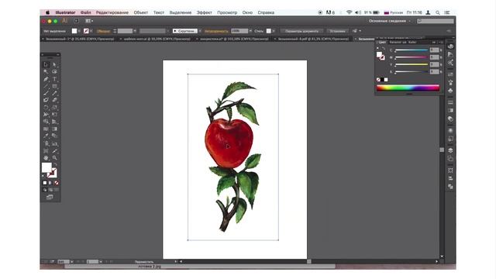Image resolution: width=496 pixels, height=279 pixels.
Task: Select the Paintbrush tool
Action: [x=46, y=93]
